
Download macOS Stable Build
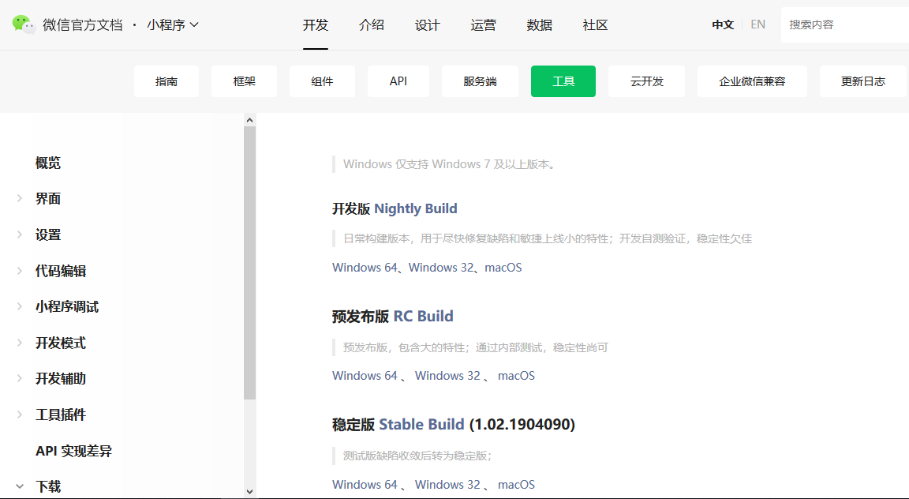point(516,484)
